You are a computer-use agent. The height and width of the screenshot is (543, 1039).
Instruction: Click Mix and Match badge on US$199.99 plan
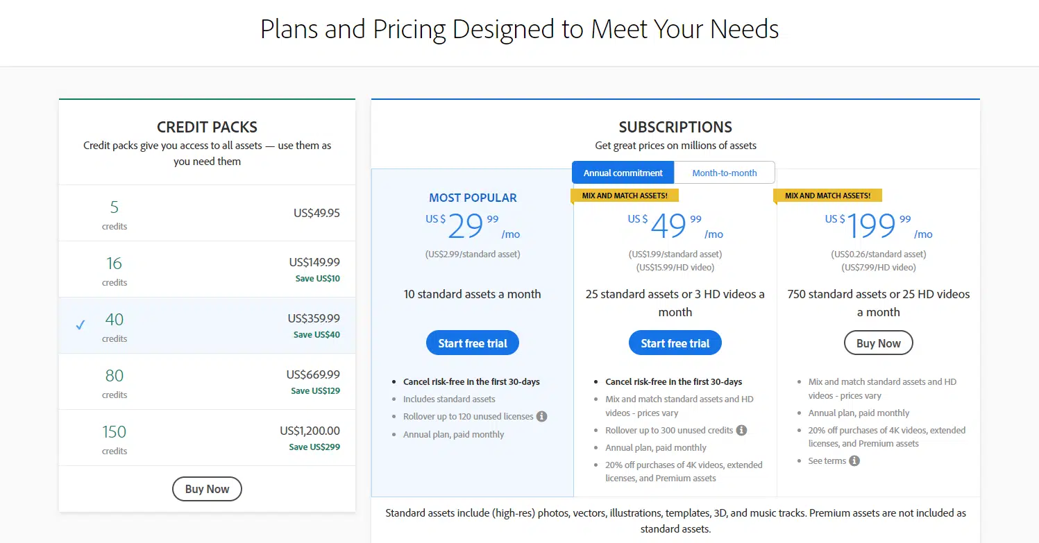tap(827, 196)
